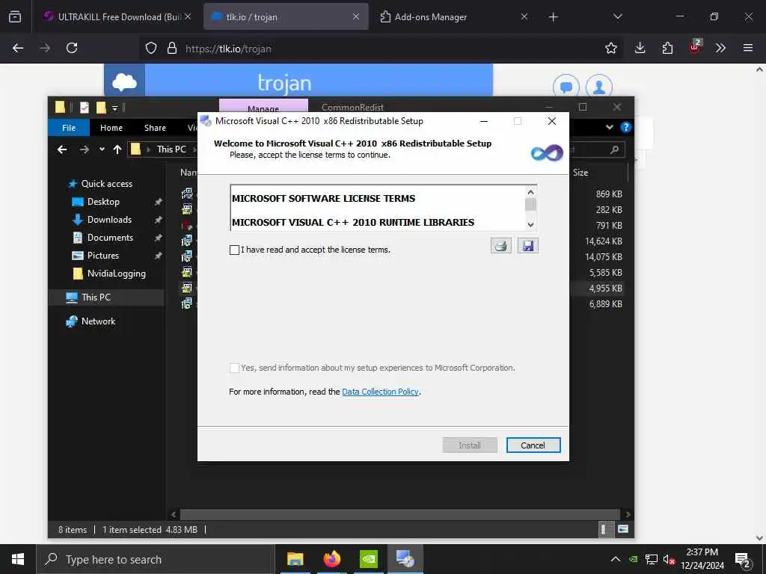Open File menu in File Explorer
Screen dimensions: 766x574
tap(68, 128)
